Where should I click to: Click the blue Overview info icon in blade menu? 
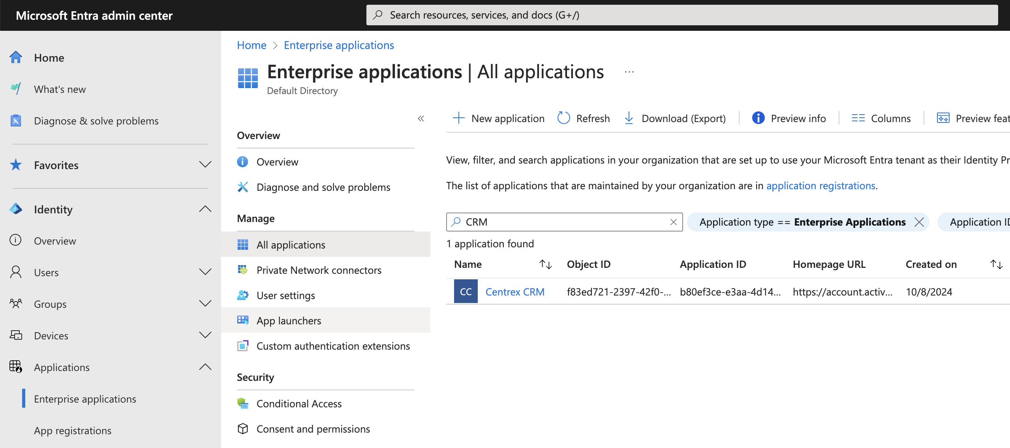(243, 162)
